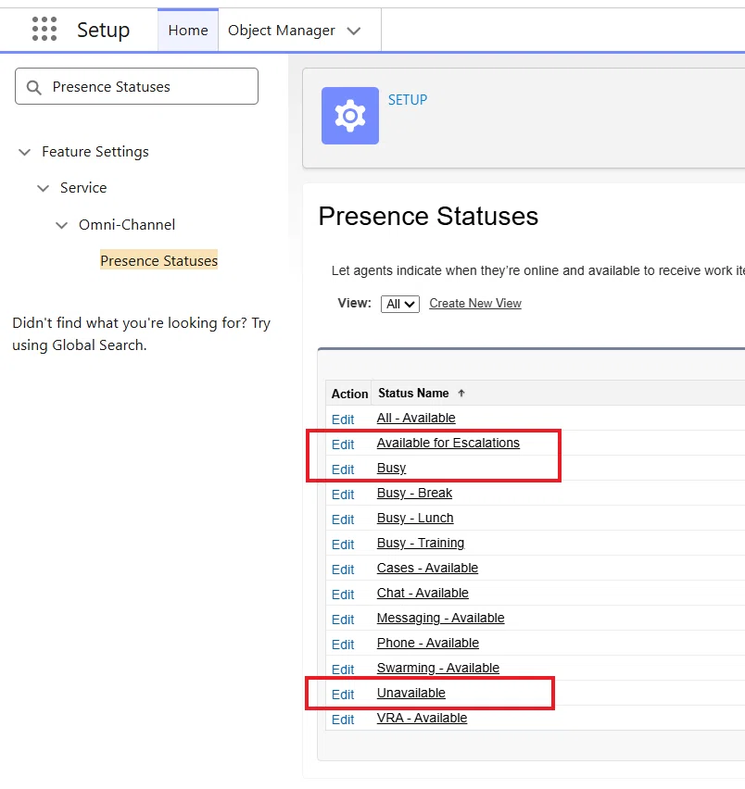This screenshot has width=745, height=789.
Task: Open the Cases - Available status
Action: coord(427,568)
